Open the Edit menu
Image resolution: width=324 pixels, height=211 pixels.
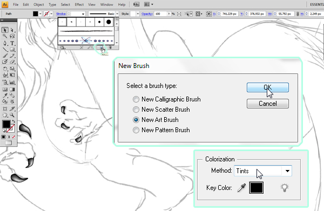26,4
